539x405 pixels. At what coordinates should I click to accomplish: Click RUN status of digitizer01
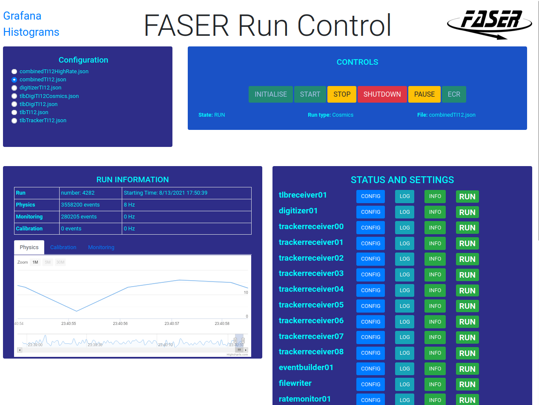[x=467, y=213]
